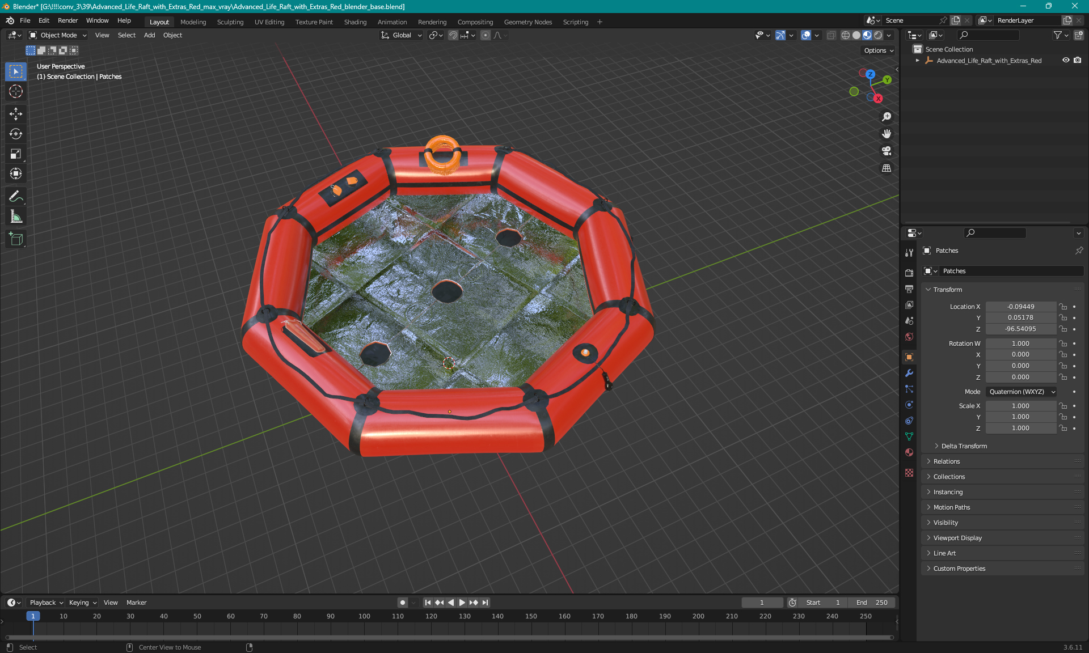Image resolution: width=1089 pixels, height=653 pixels.
Task: Hide Advanced_Life_Raft collection in viewport
Action: (x=1066, y=60)
